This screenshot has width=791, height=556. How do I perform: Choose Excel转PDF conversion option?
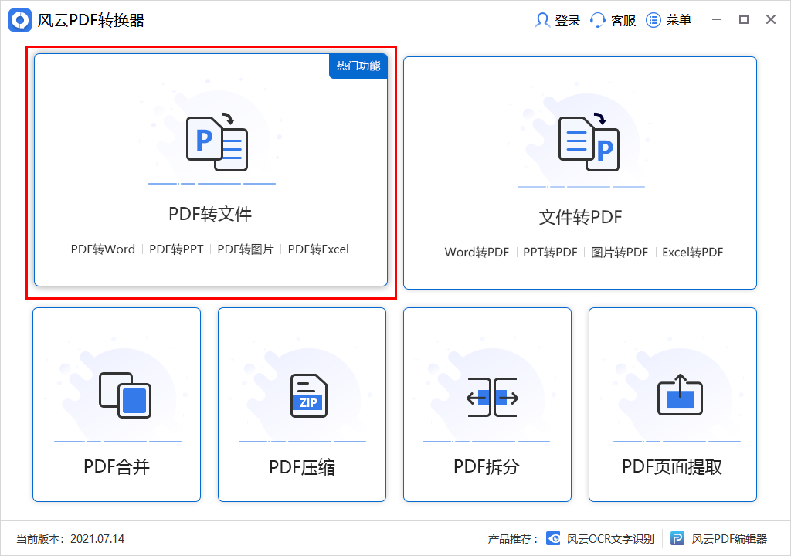coord(693,253)
